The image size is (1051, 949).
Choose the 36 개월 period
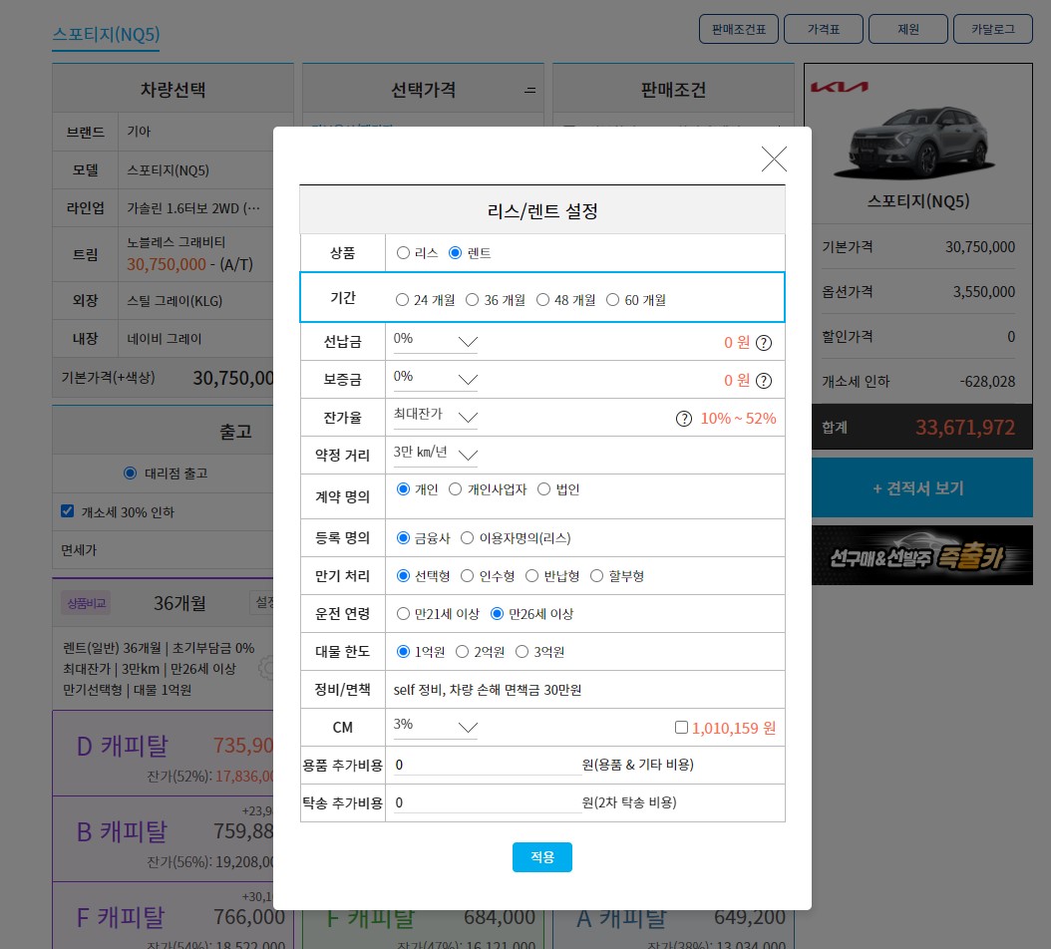tap(473, 300)
